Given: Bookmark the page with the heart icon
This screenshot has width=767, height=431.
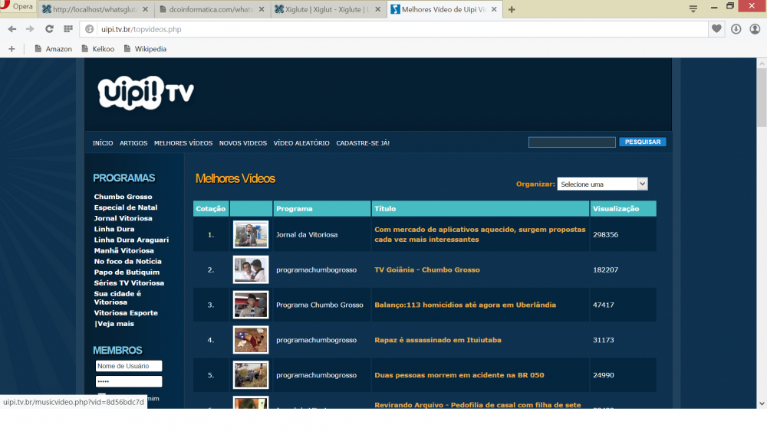Looking at the screenshot, I should [x=716, y=29].
